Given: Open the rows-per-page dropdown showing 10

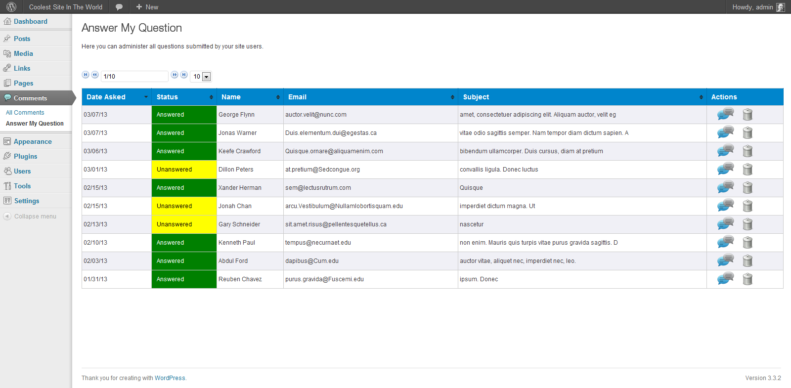Looking at the screenshot, I should (x=201, y=77).
